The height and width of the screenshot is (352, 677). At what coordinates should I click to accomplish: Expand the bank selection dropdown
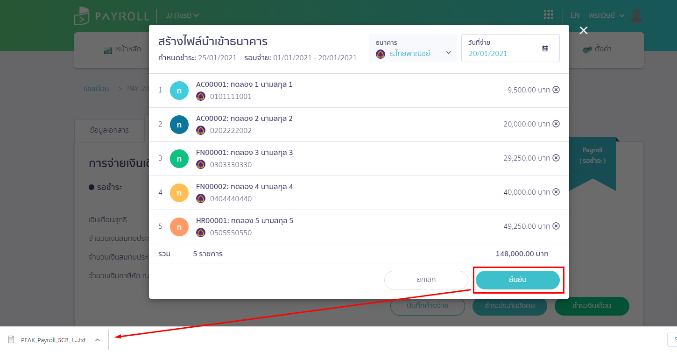pyautogui.click(x=448, y=53)
